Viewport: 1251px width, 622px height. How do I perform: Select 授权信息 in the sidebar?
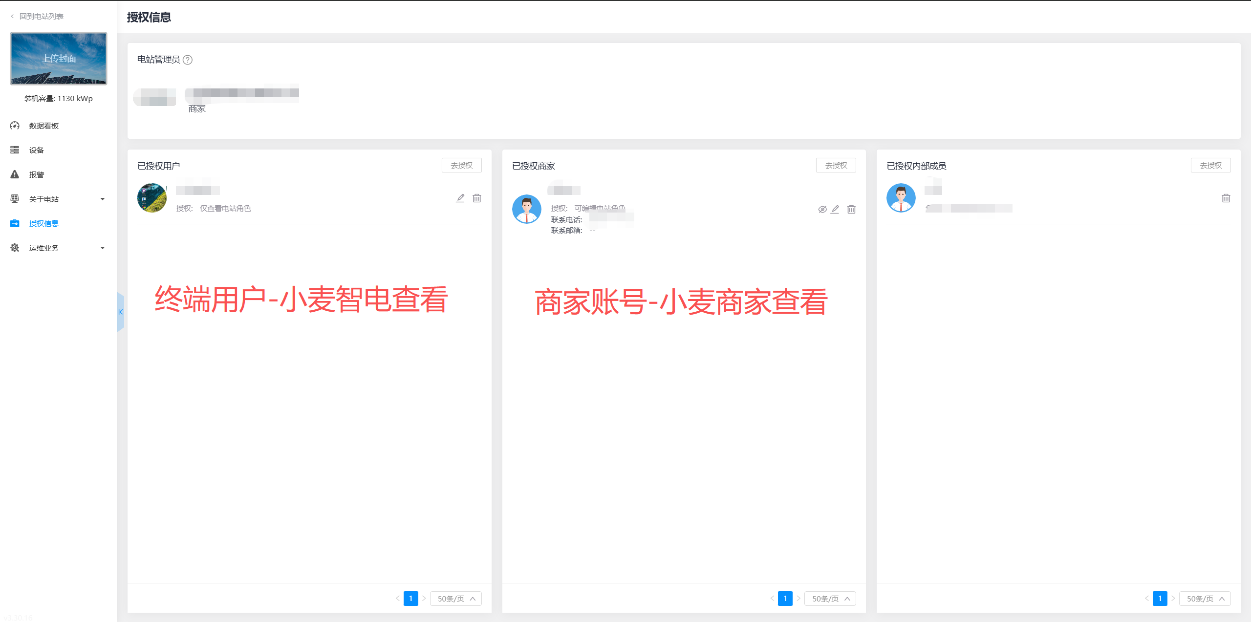(x=43, y=223)
